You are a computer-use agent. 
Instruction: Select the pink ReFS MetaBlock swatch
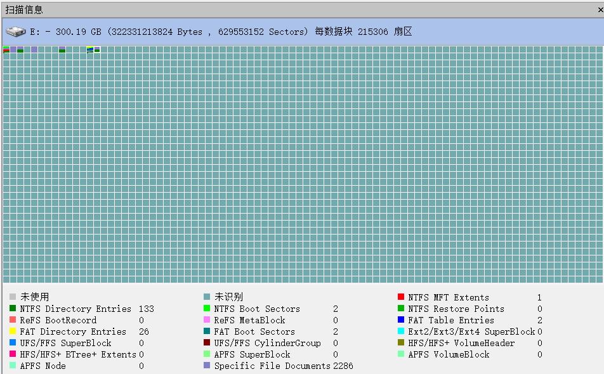click(x=206, y=320)
